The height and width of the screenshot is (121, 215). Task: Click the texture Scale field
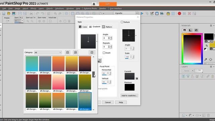pos(127,57)
